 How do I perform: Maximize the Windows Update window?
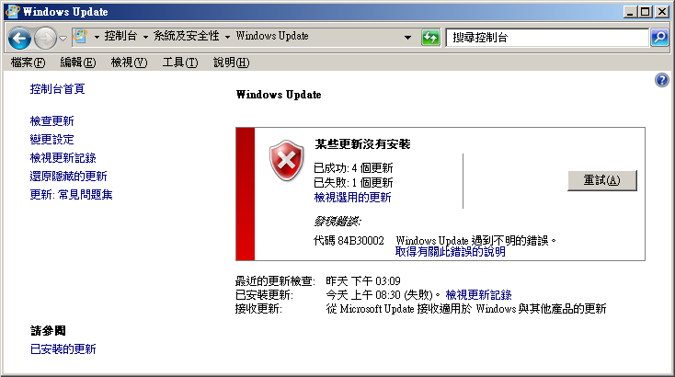646,12
